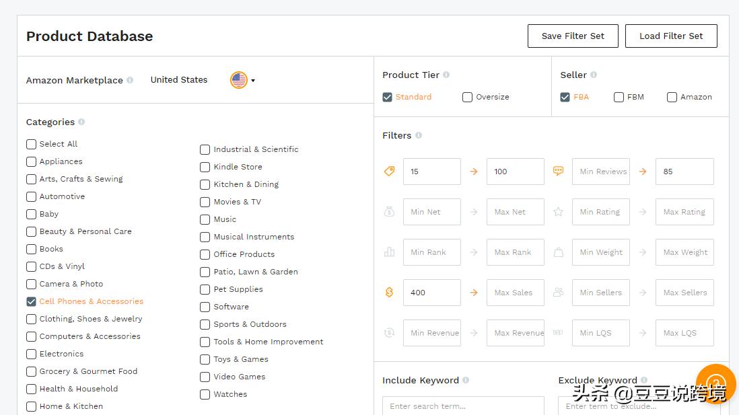Click the price tag filter icon
Screen dimensions: 739x415
tap(389, 172)
